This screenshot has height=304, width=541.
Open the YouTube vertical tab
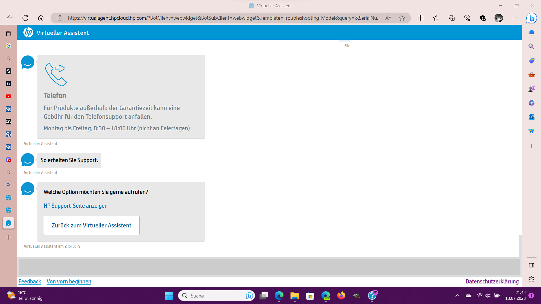point(8,96)
